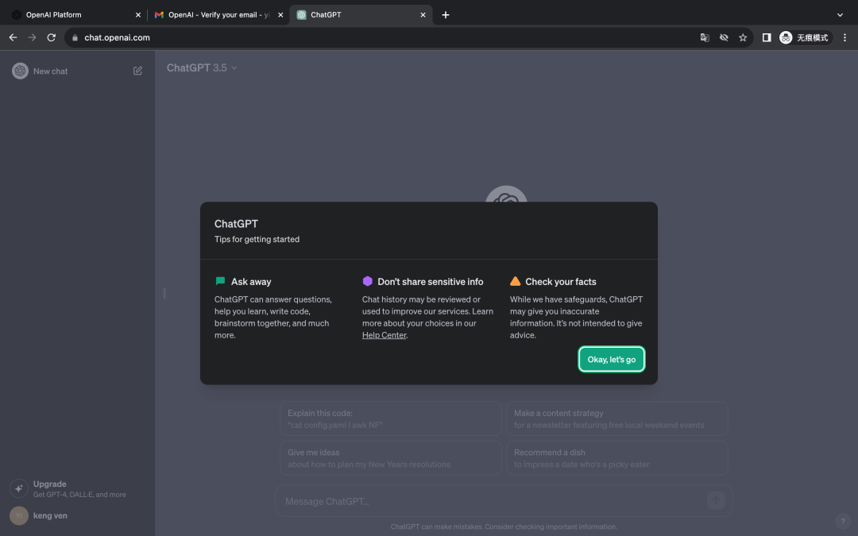Open a new browser tab
This screenshot has width=858, height=536.
[446, 14]
